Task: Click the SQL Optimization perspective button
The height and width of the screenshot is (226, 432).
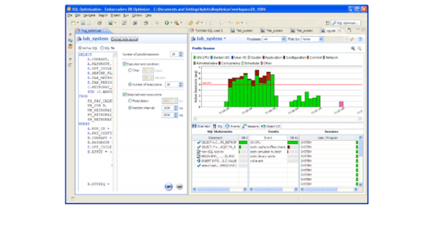Action: [x=346, y=23]
